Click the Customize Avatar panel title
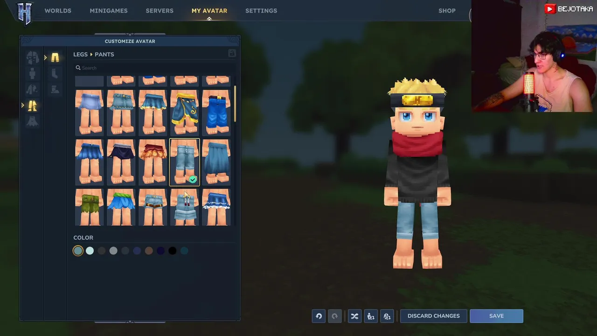The image size is (597, 336). 130,41
